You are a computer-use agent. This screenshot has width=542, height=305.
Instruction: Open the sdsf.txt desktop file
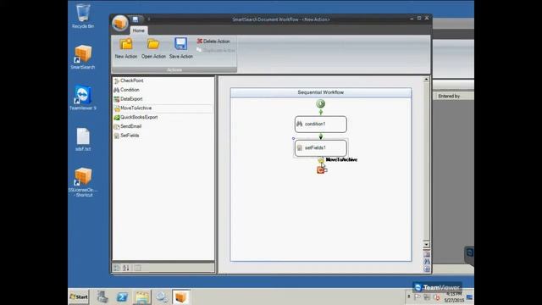(x=83, y=139)
